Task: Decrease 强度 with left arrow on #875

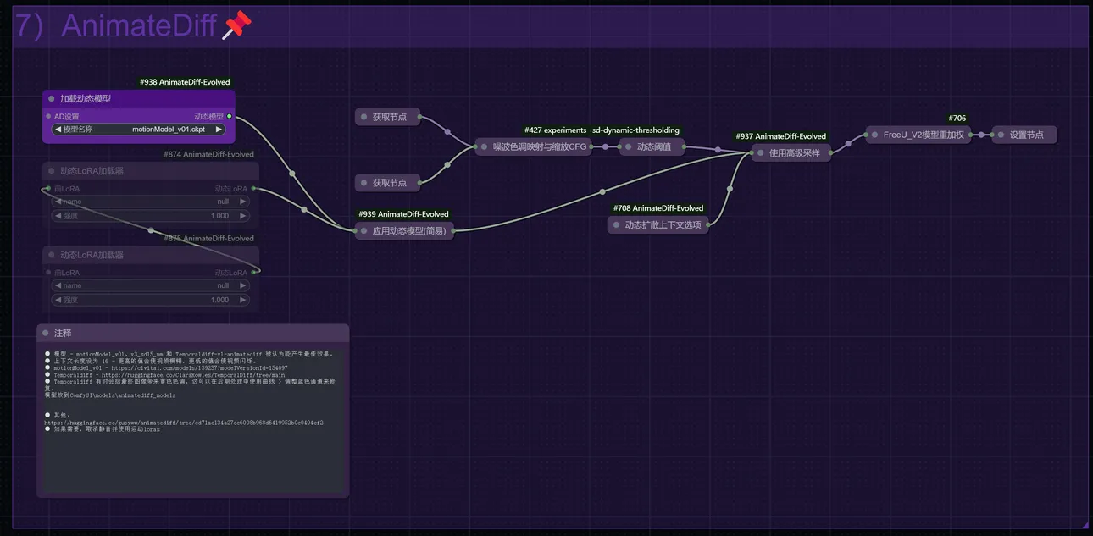Action: point(58,300)
